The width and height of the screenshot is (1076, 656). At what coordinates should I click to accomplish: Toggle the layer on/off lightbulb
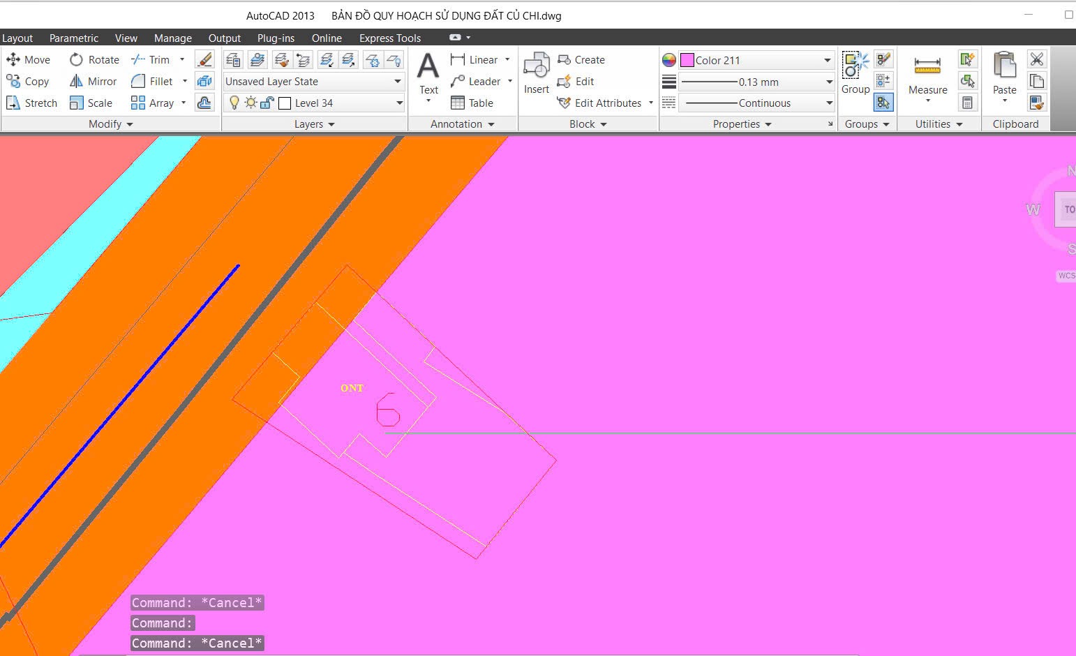click(x=234, y=103)
